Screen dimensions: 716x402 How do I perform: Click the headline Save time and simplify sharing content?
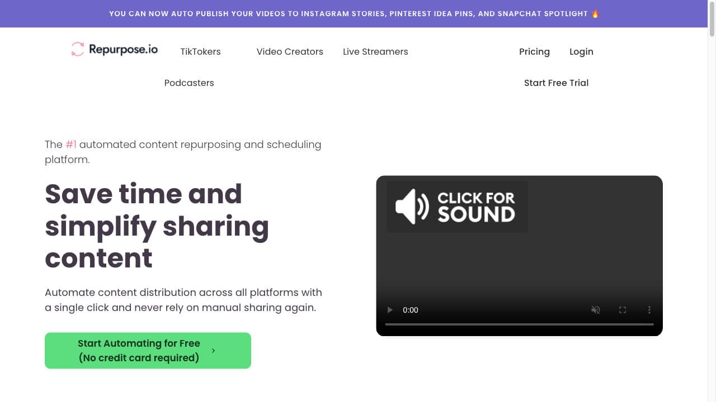pyautogui.click(x=157, y=226)
